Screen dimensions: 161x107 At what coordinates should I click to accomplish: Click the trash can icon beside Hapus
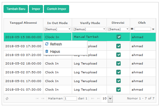point(47,51)
